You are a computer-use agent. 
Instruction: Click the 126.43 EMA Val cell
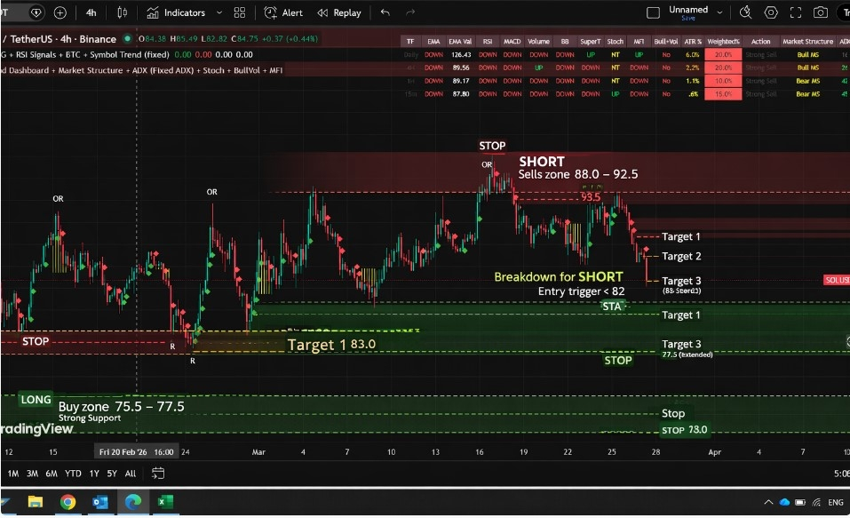pos(461,55)
